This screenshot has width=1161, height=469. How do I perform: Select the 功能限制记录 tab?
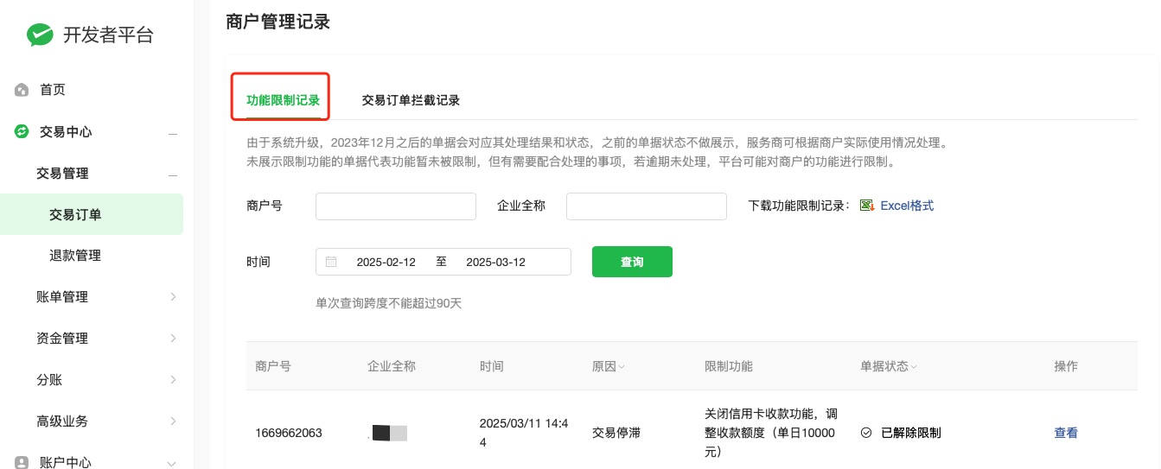coord(283,100)
